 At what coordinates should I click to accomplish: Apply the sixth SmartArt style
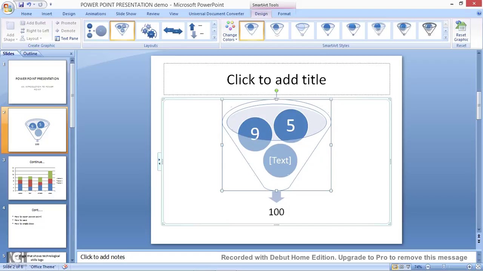[x=378, y=30]
